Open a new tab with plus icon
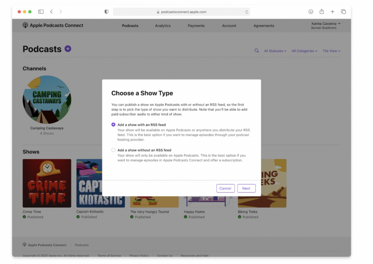 (x=332, y=12)
